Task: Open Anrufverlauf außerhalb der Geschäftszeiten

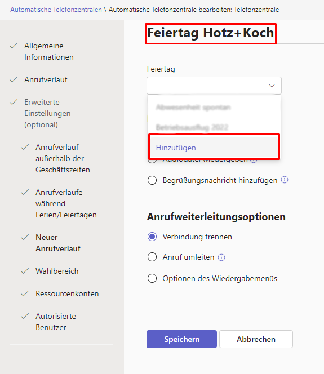Action: [63, 158]
